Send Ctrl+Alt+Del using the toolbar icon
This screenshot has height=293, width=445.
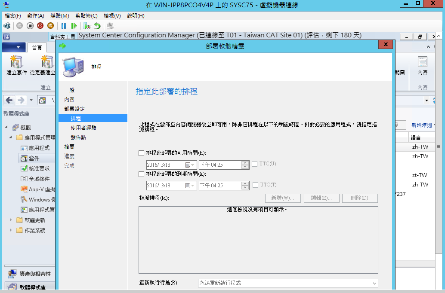point(7,26)
